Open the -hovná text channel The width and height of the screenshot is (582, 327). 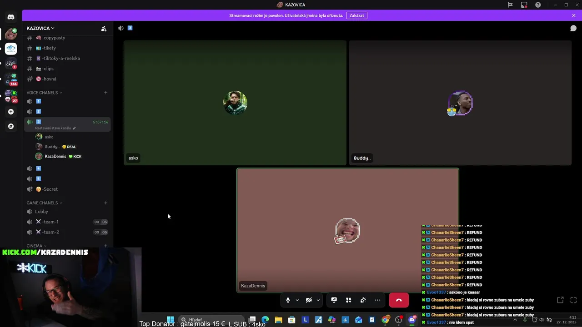(67, 79)
